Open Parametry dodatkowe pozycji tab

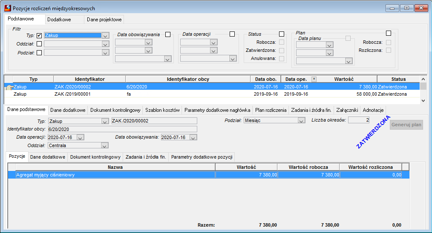tap(202, 157)
